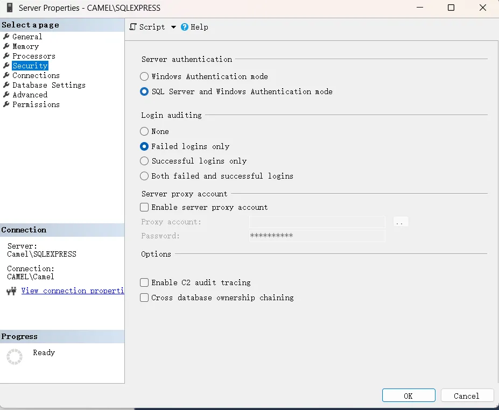Click the Options group label
Image resolution: width=499 pixels, height=410 pixels.
tap(156, 254)
